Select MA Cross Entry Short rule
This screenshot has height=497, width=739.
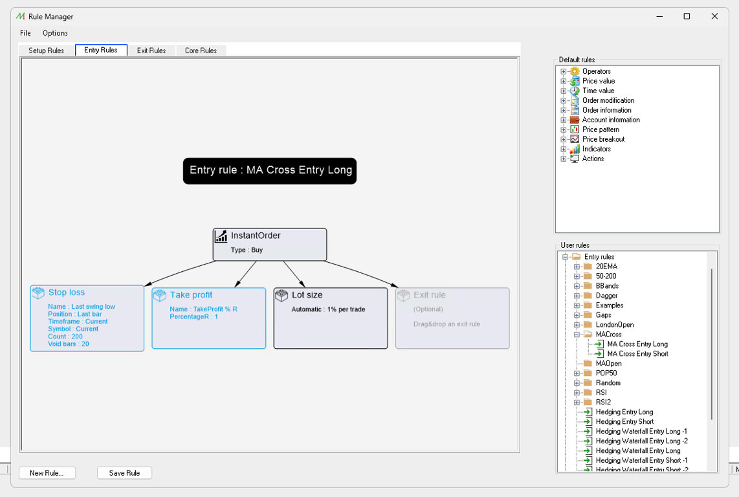point(637,354)
